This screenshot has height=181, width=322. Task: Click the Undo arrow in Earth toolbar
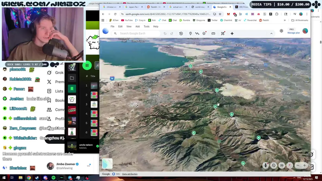165,33
